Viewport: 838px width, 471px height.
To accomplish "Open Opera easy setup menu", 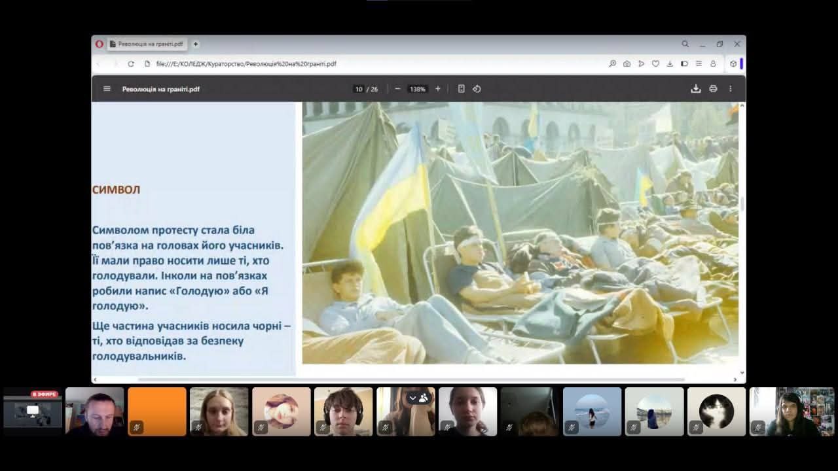I will pos(699,64).
